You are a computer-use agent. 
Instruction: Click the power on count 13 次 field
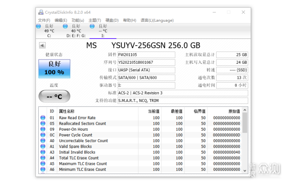232,78
